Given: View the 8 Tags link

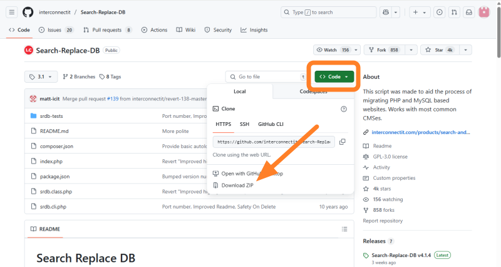Looking at the screenshot, I should pos(110,76).
